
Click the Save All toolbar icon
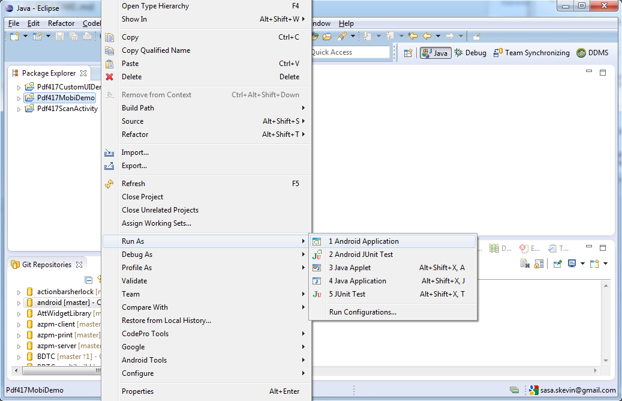tap(73, 37)
